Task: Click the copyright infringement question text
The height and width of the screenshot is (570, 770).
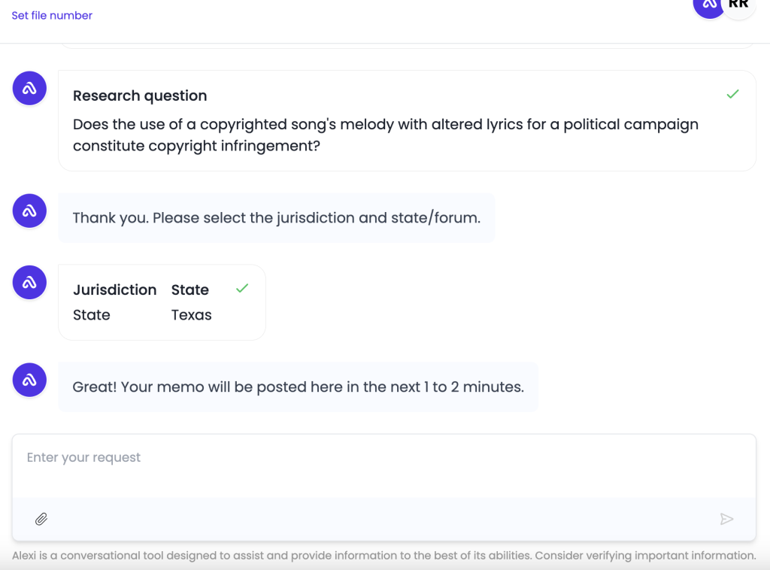Action: click(385, 135)
